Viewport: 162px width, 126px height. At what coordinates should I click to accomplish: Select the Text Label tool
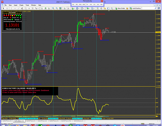click(33, 8)
